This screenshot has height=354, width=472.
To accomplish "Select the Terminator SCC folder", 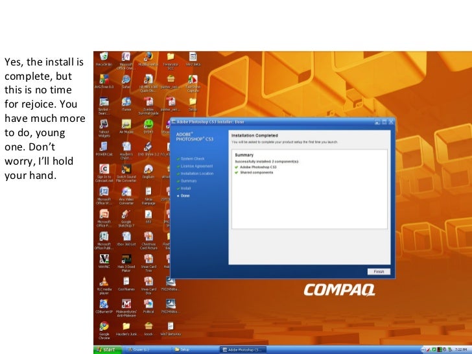I will [171, 61].
